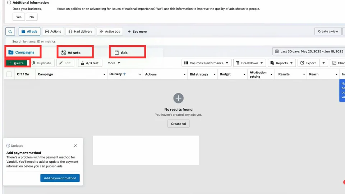Click the Additional information info icon
345x194 pixels.
(9, 3)
